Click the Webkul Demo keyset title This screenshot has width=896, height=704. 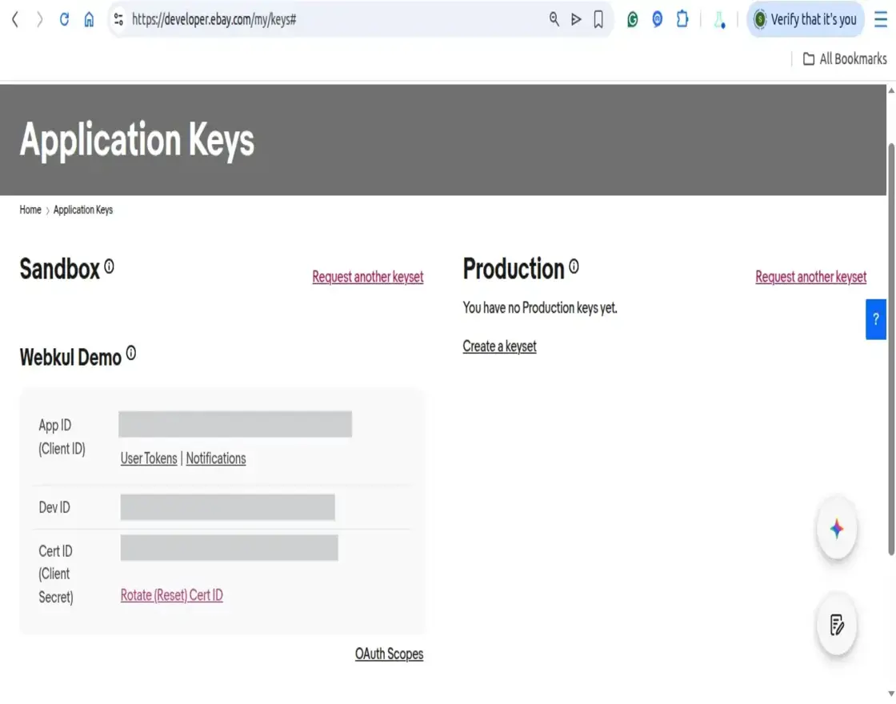[x=70, y=358]
